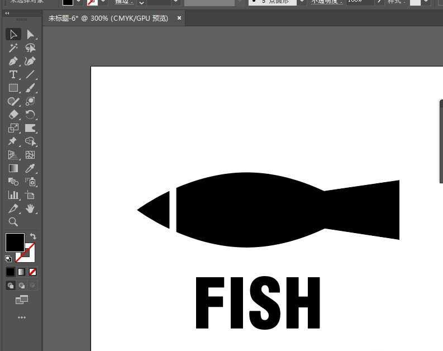Activate the Eraser tool
This screenshot has width=443, height=351.
pos(13,115)
